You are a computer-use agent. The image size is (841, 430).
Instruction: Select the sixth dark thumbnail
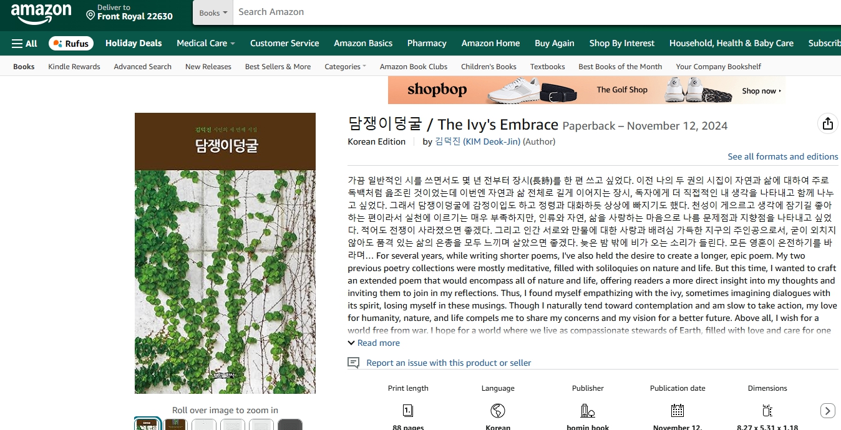pyautogui.click(x=290, y=424)
